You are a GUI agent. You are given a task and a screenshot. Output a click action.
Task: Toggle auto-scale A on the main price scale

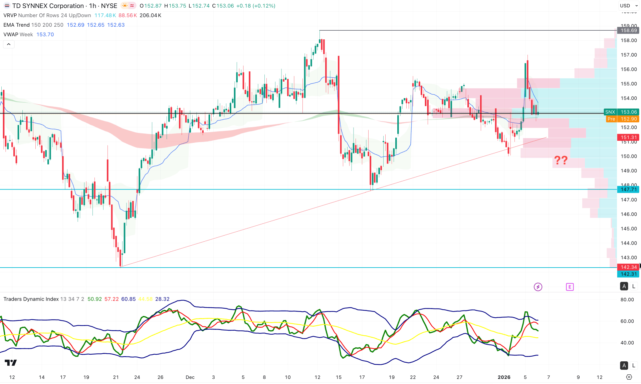624,286
